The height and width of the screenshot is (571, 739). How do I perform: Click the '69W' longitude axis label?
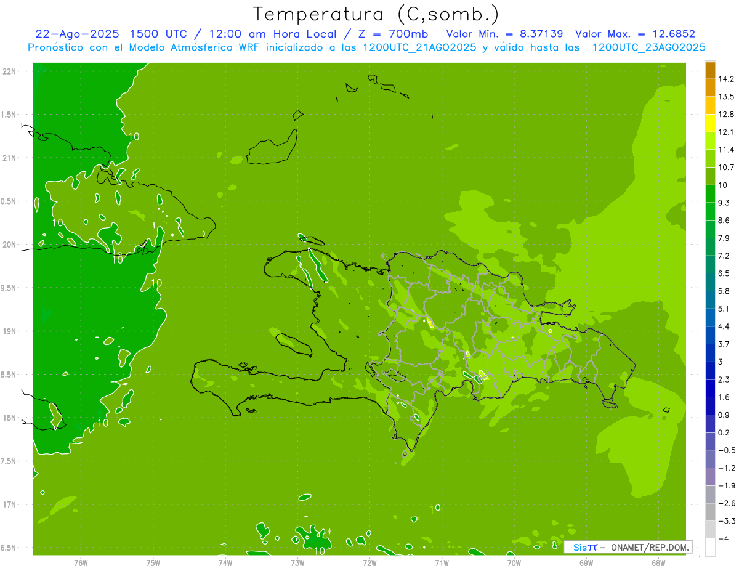pyautogui.click(x=586, y=562)
